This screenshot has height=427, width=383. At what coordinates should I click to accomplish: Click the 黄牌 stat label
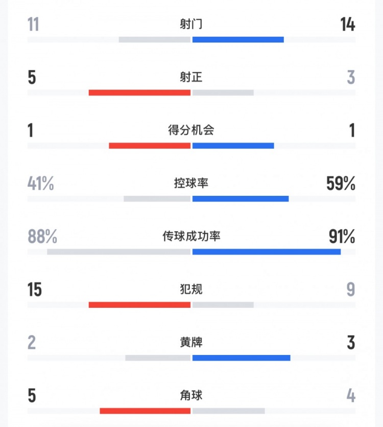[191, 342]
